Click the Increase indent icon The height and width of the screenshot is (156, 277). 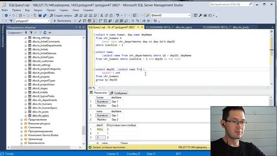tap(149, 21)
